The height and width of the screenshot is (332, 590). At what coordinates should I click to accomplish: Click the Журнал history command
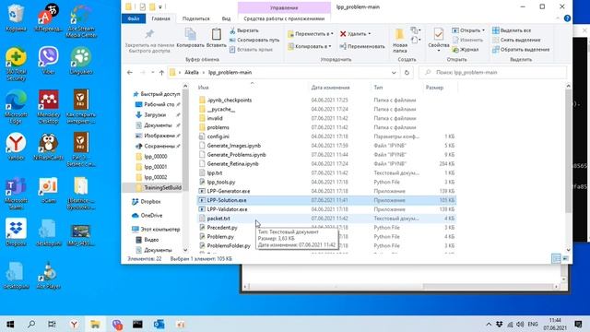coord(466,49)
